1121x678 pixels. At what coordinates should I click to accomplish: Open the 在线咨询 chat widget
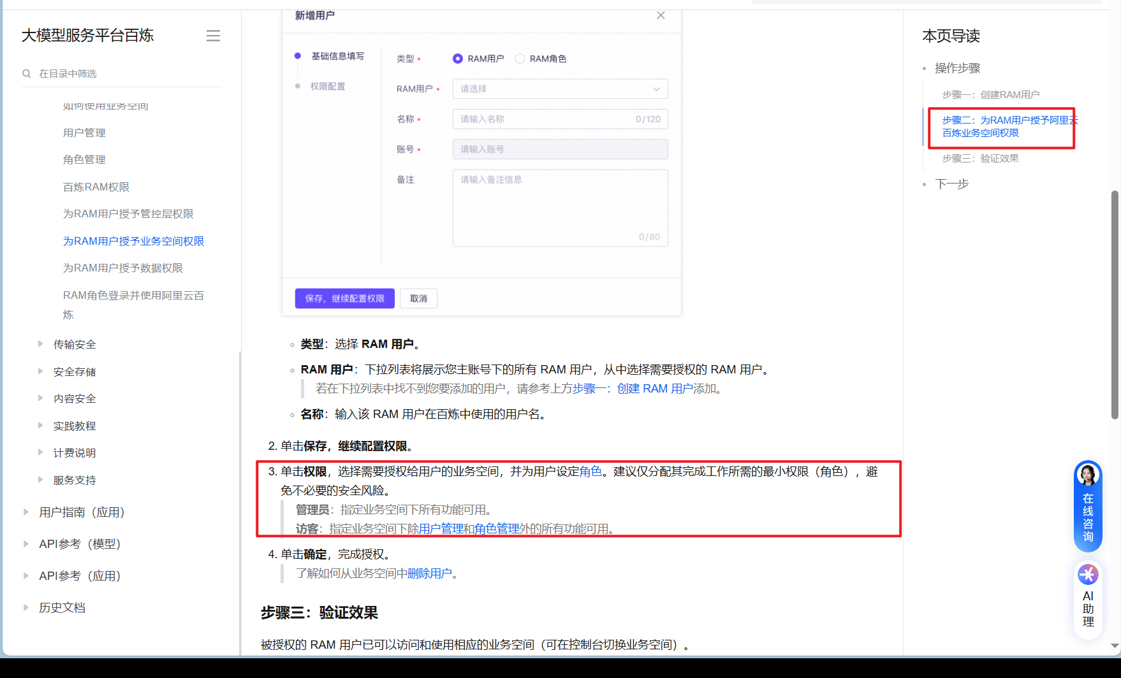(x=1088, y=507)
